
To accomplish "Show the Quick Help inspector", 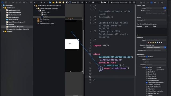I will [x=148, y=2].
